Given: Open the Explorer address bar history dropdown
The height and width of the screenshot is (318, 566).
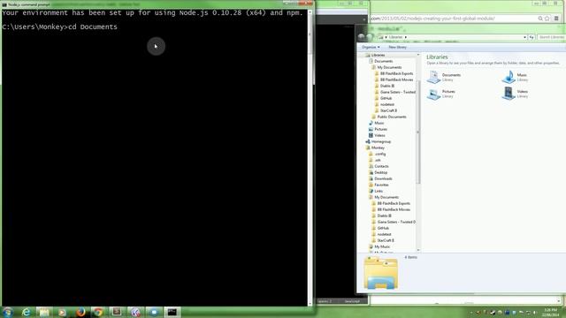Looking at the screenshot, I should [524, 37].
